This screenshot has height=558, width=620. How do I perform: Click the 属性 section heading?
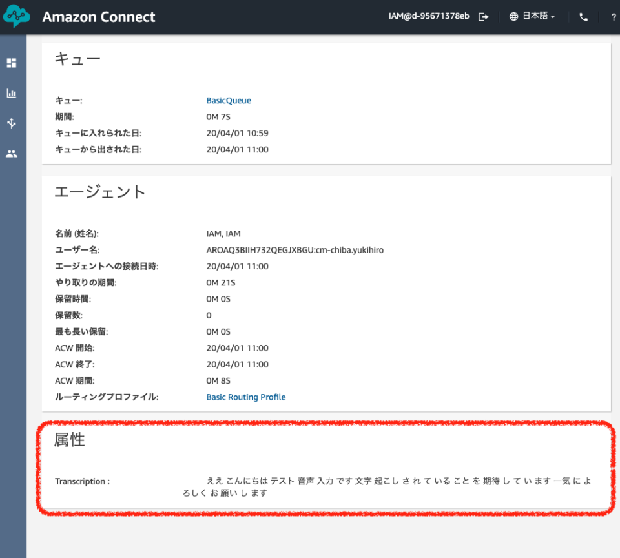pyautogui.click(x=70, y=440)
